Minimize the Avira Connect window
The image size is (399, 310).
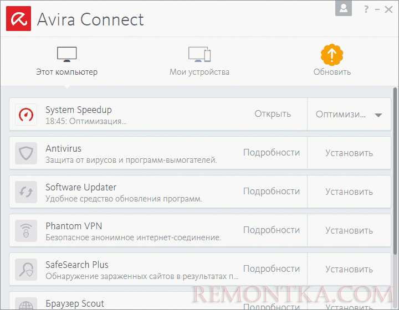pos(377,9)
